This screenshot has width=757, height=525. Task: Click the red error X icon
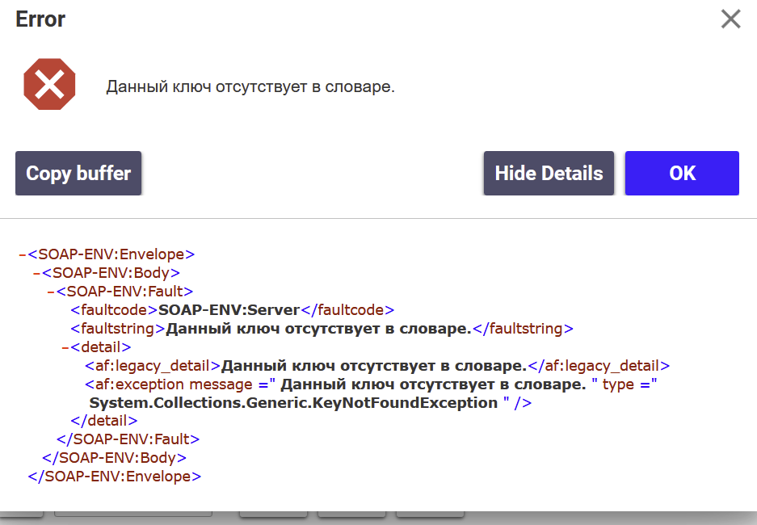(x=49, y=85)
